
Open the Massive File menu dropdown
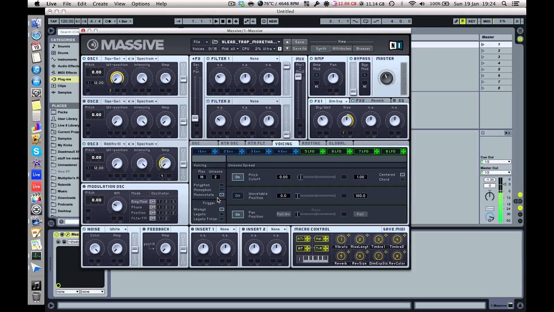pos(200,42)
